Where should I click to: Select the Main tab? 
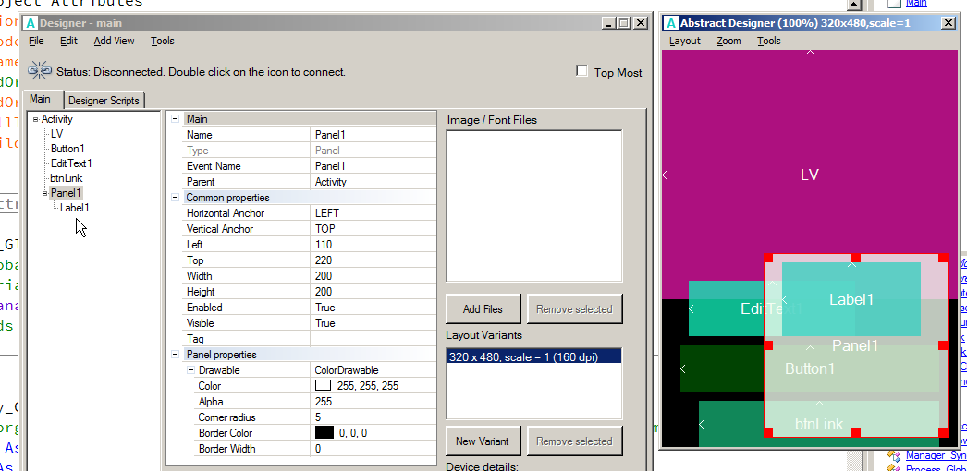point(40,99)
